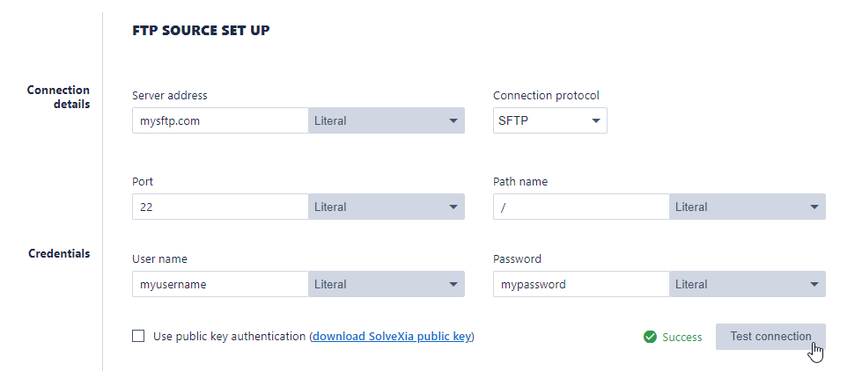
Task: Tick the public key authentication checkbox
Action: point(138,336)
